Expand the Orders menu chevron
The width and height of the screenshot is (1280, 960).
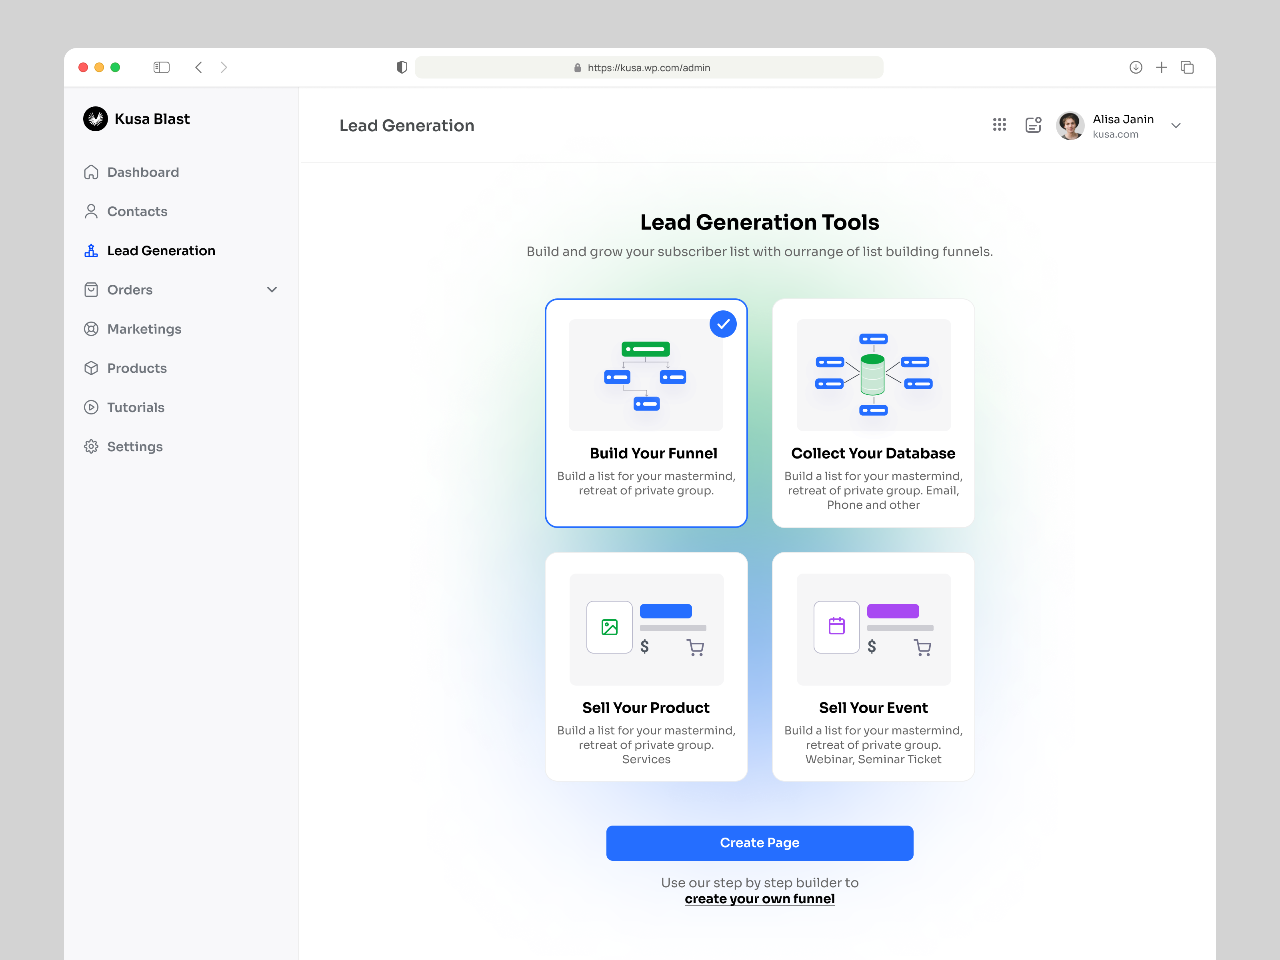tap(272, 290)
